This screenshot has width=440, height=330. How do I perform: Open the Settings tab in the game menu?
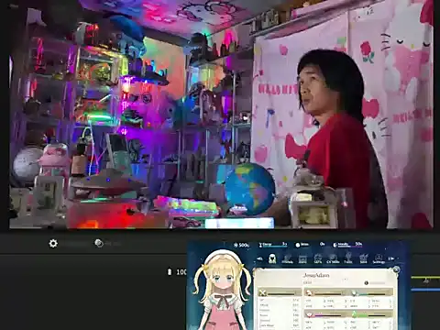click(x=379, y=258)
